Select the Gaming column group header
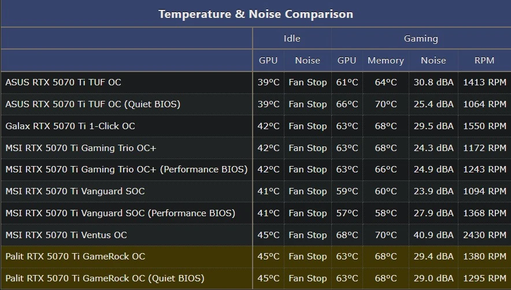 coord(421,39)
